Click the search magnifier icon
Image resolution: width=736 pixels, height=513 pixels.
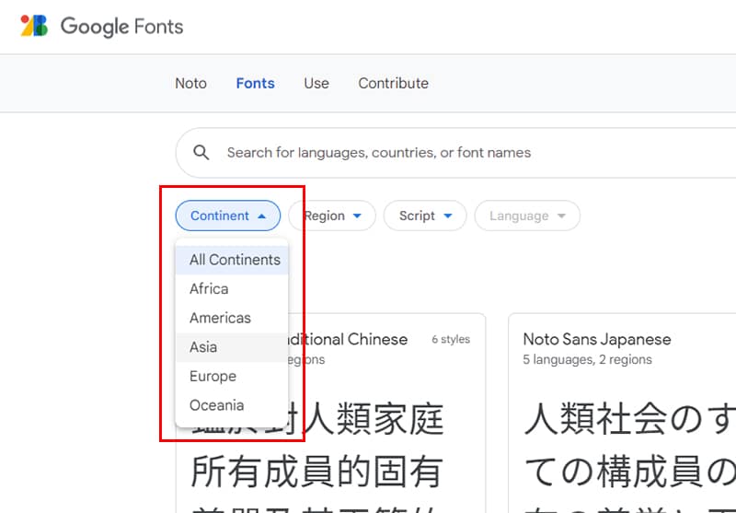coord(201,152)
